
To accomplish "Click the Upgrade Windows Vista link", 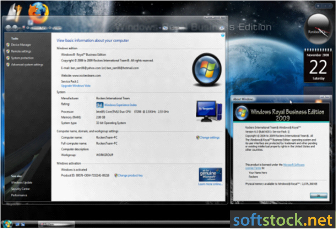I will (x=76, y=86).
